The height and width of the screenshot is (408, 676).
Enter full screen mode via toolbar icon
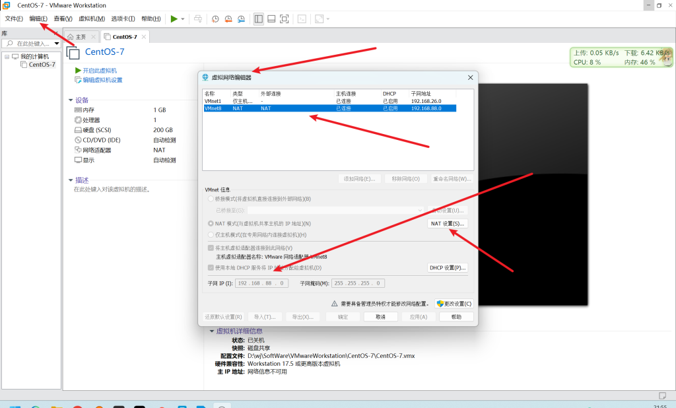[284, 19]
